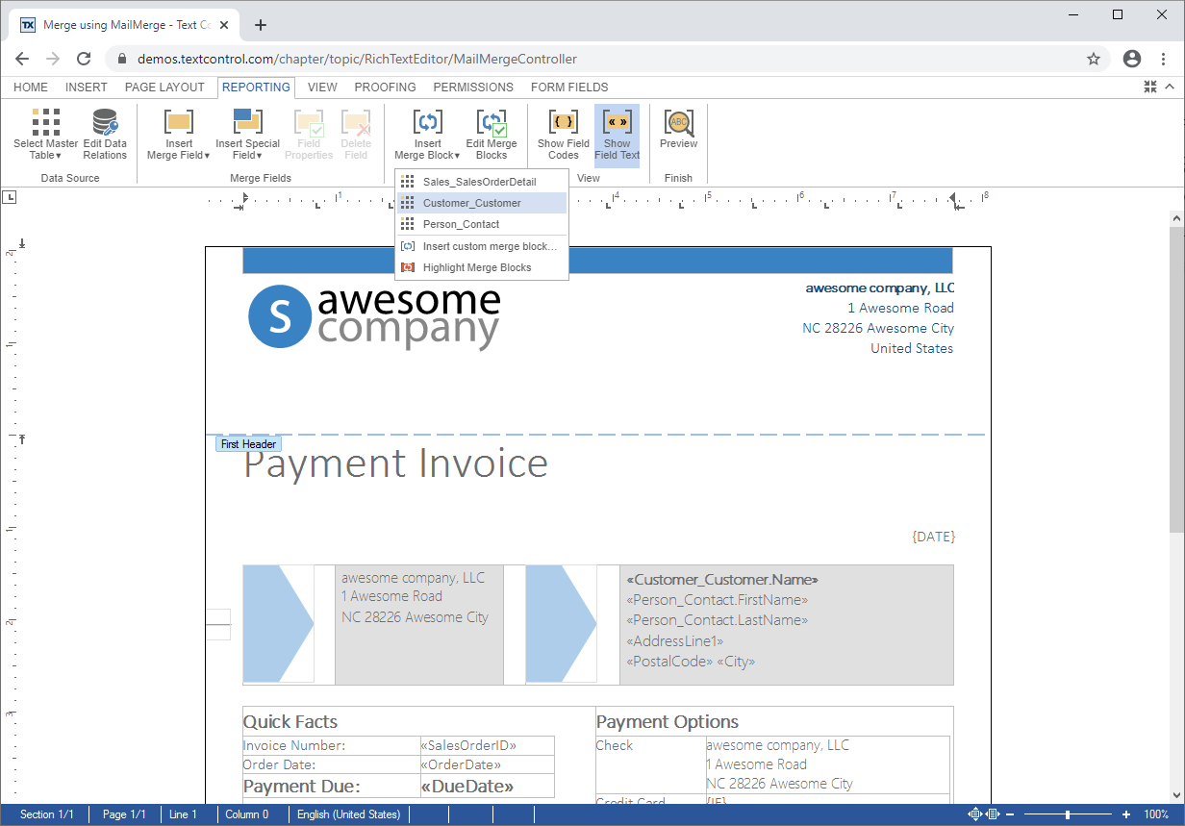Select Person_Contact merge block

[x=482, y=224]
